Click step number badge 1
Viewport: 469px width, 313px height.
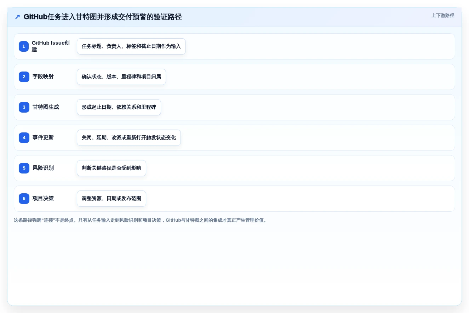(x=24, y=46)
